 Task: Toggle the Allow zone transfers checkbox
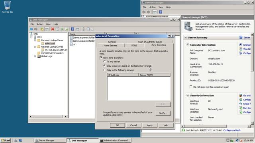[x=101, y=58]
